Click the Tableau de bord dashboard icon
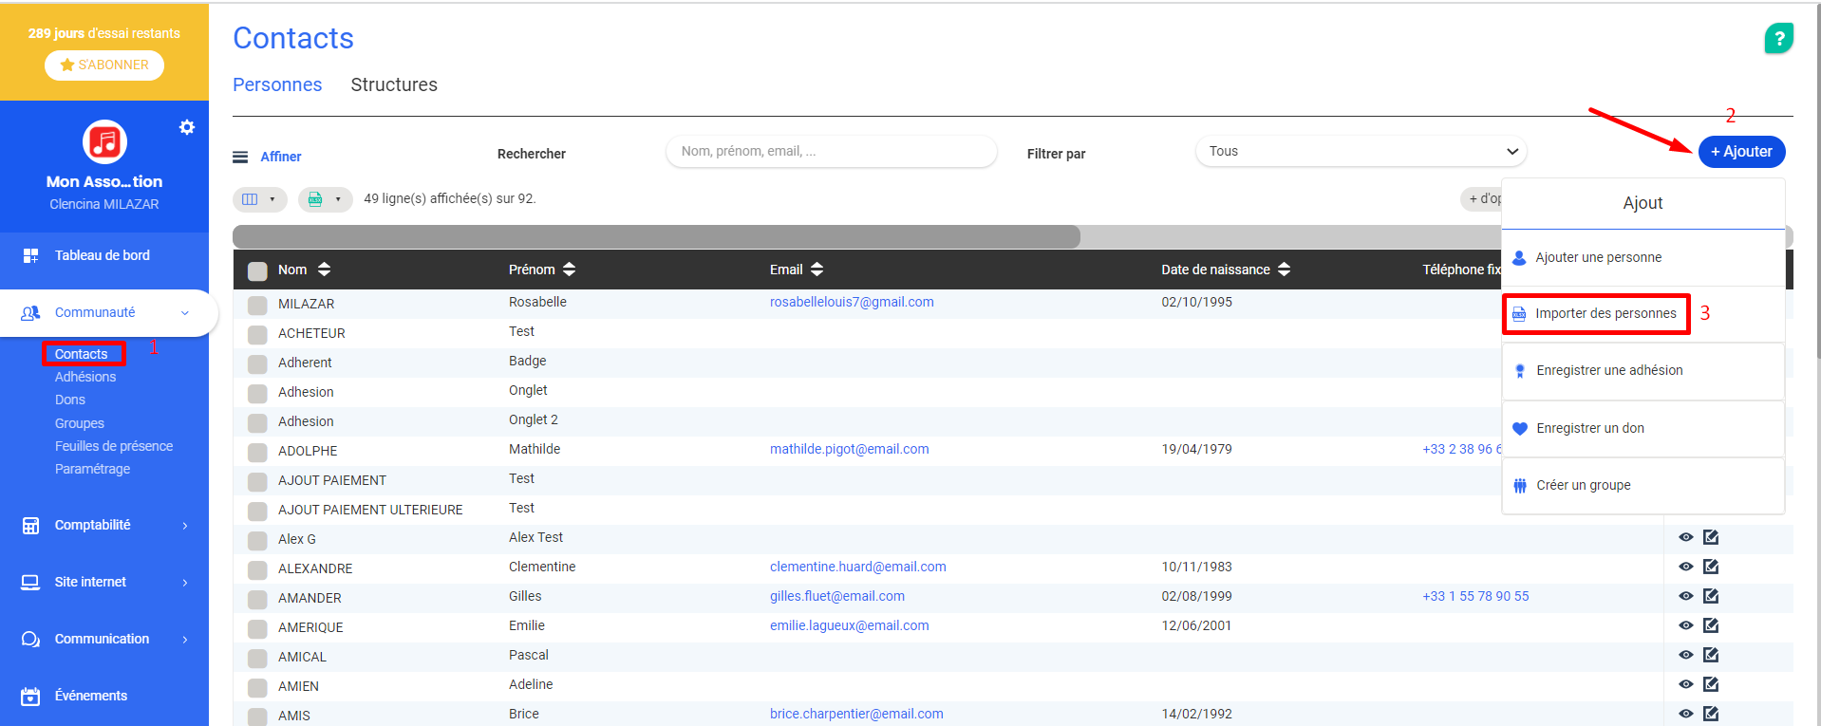Image resolution: width=1821 pixels, height=726 pixels. pos(30,255)
